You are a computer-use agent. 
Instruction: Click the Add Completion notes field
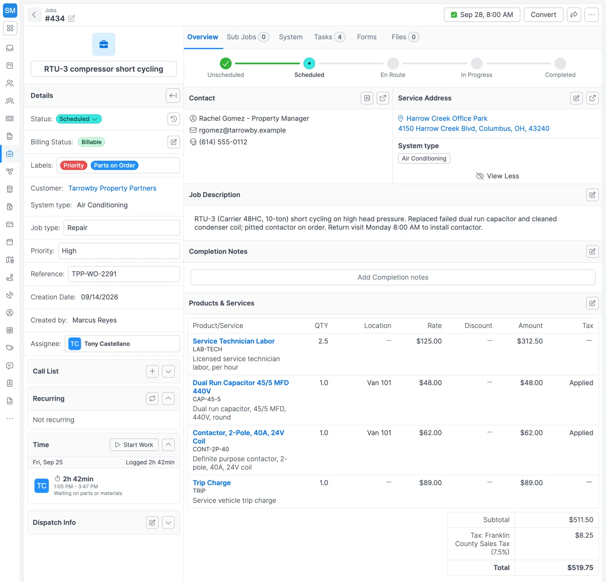[393, 277]
